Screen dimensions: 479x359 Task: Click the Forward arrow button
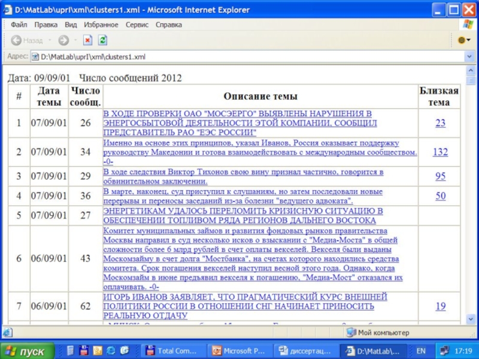pyautogui.click(x=63, y=41)
